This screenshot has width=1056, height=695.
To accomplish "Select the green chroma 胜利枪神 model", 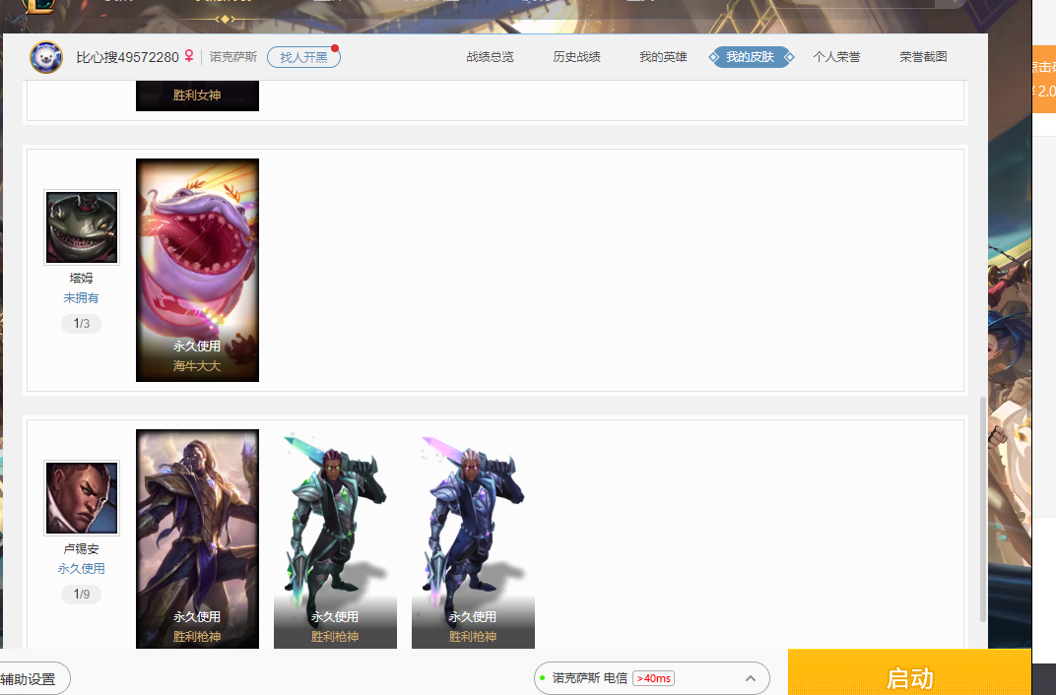I will pyautogui.click(x=335, y=538).
